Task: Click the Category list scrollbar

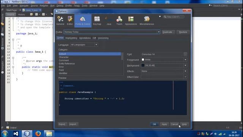Action: coord(122,56)
